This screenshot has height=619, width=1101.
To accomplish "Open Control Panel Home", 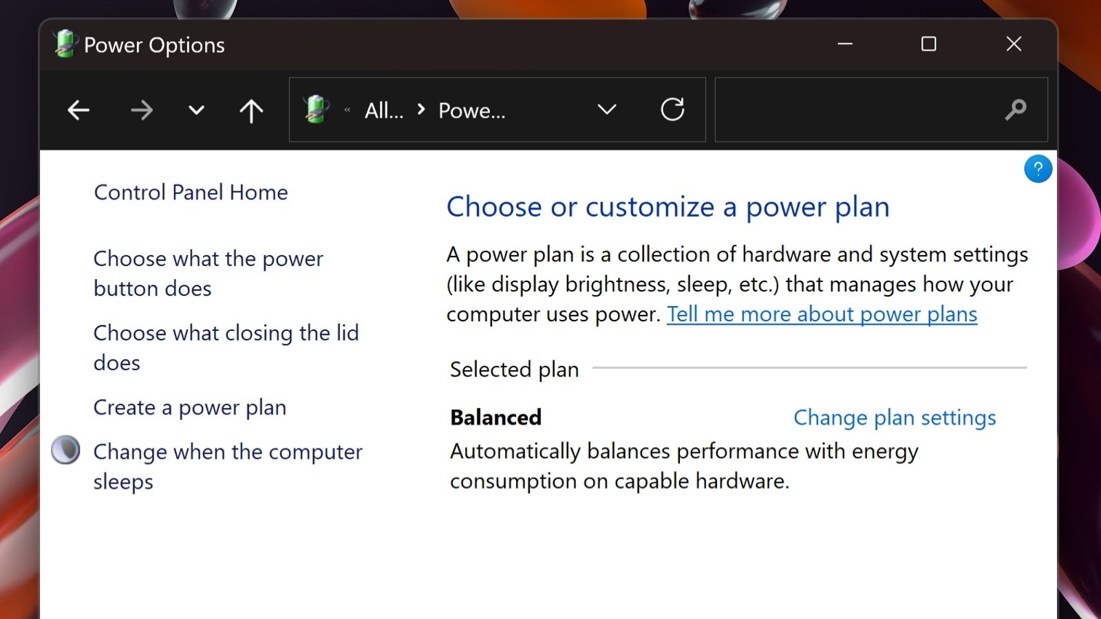I will tap(191, 192).
